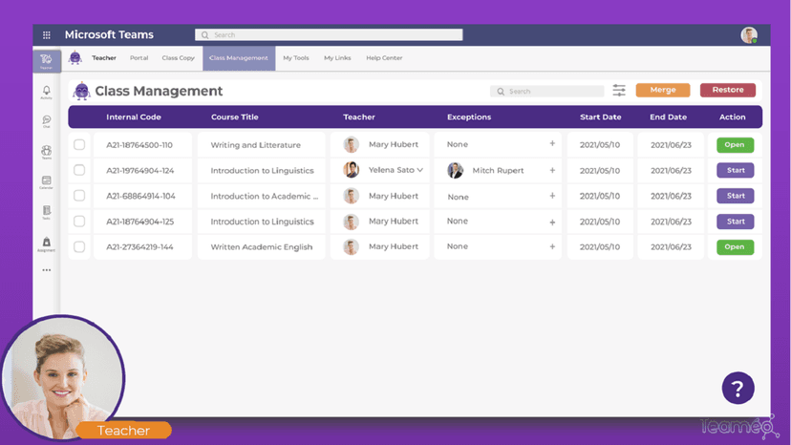
Task: Start the Introduction to Academic class
Action: point(735,196)
